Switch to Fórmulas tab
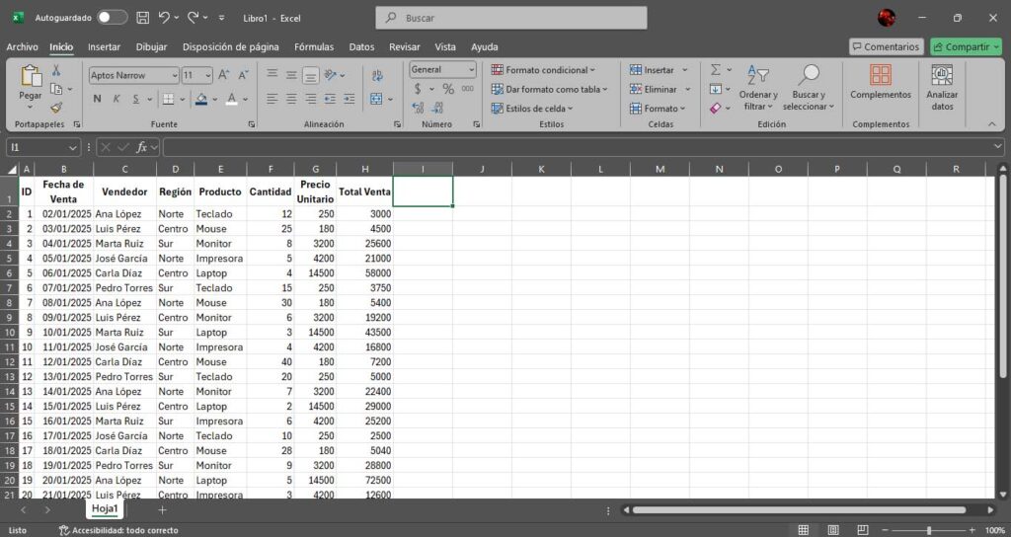The image size is (1011, 537). coord(314,47)
